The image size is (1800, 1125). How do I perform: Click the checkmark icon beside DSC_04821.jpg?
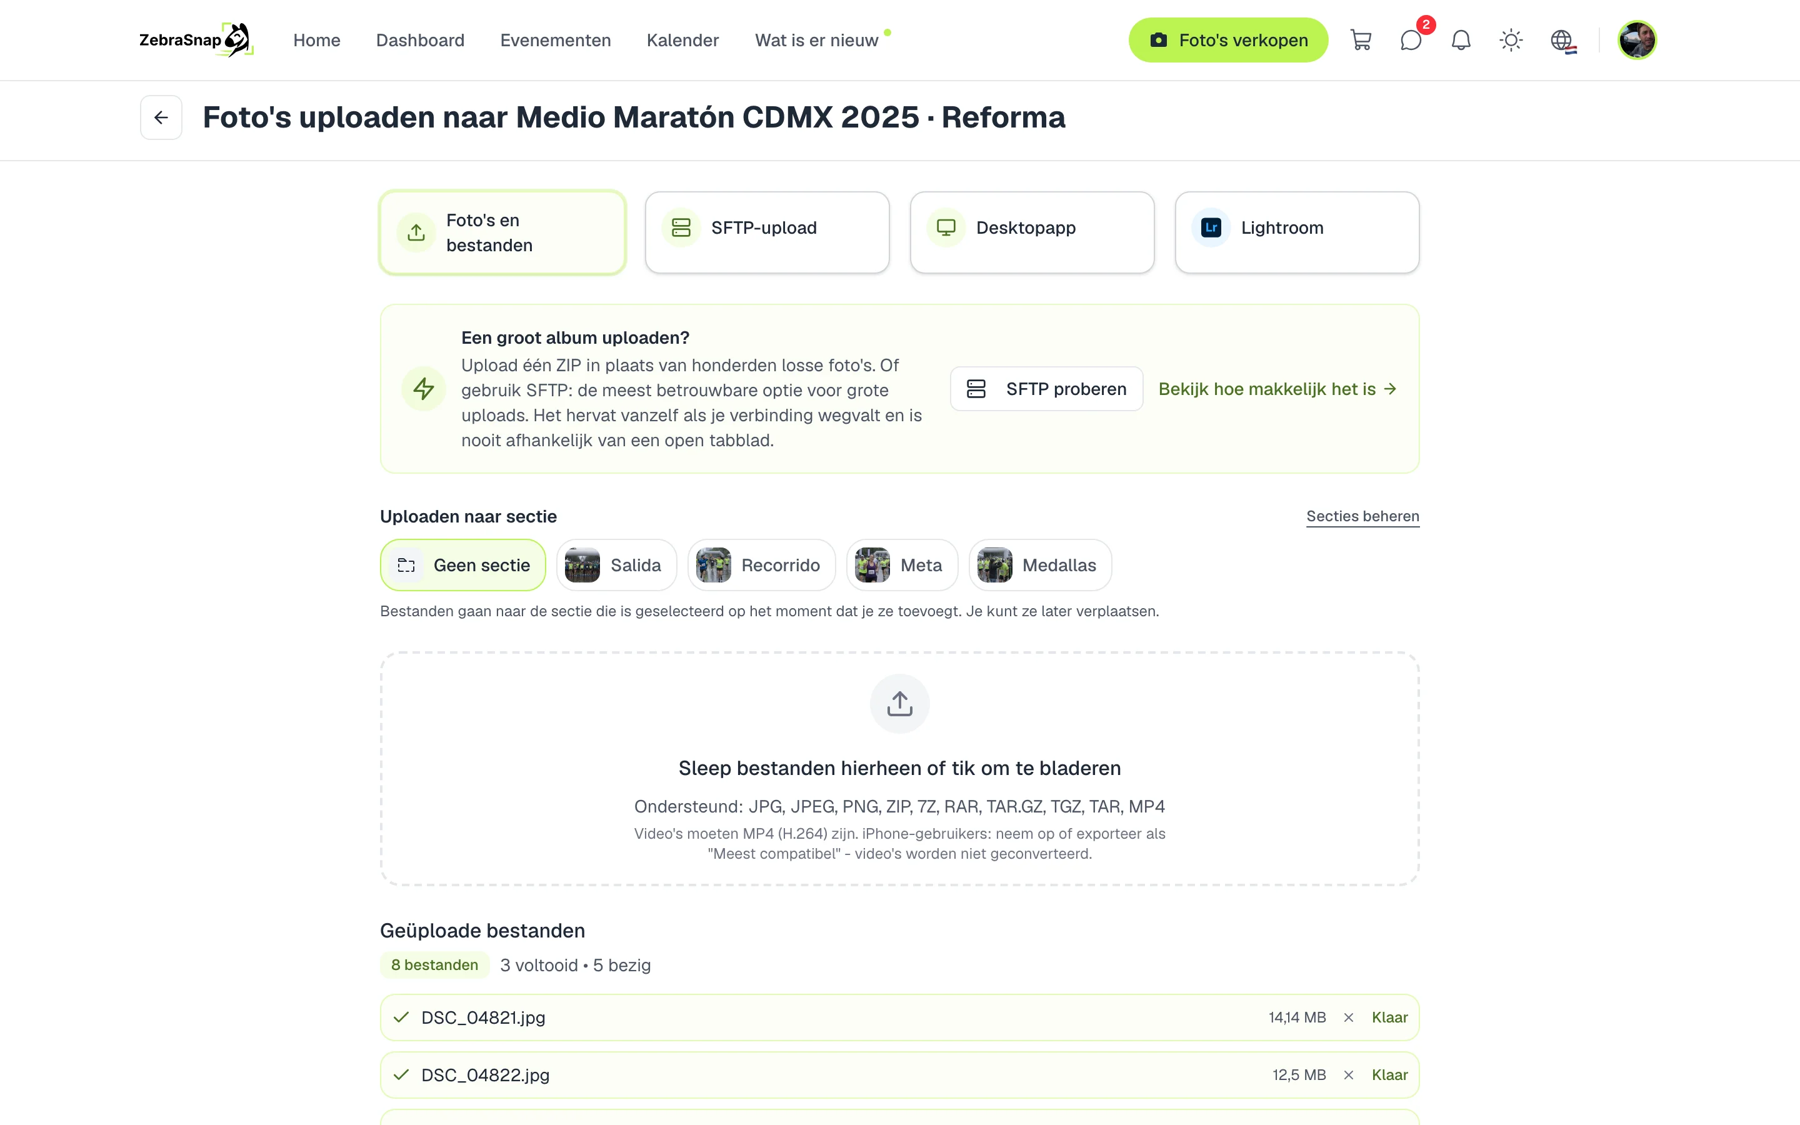click(x=401, y=1017)
